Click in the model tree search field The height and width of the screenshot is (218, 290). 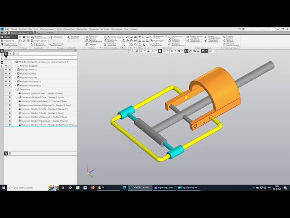click(x=42, y=58)
